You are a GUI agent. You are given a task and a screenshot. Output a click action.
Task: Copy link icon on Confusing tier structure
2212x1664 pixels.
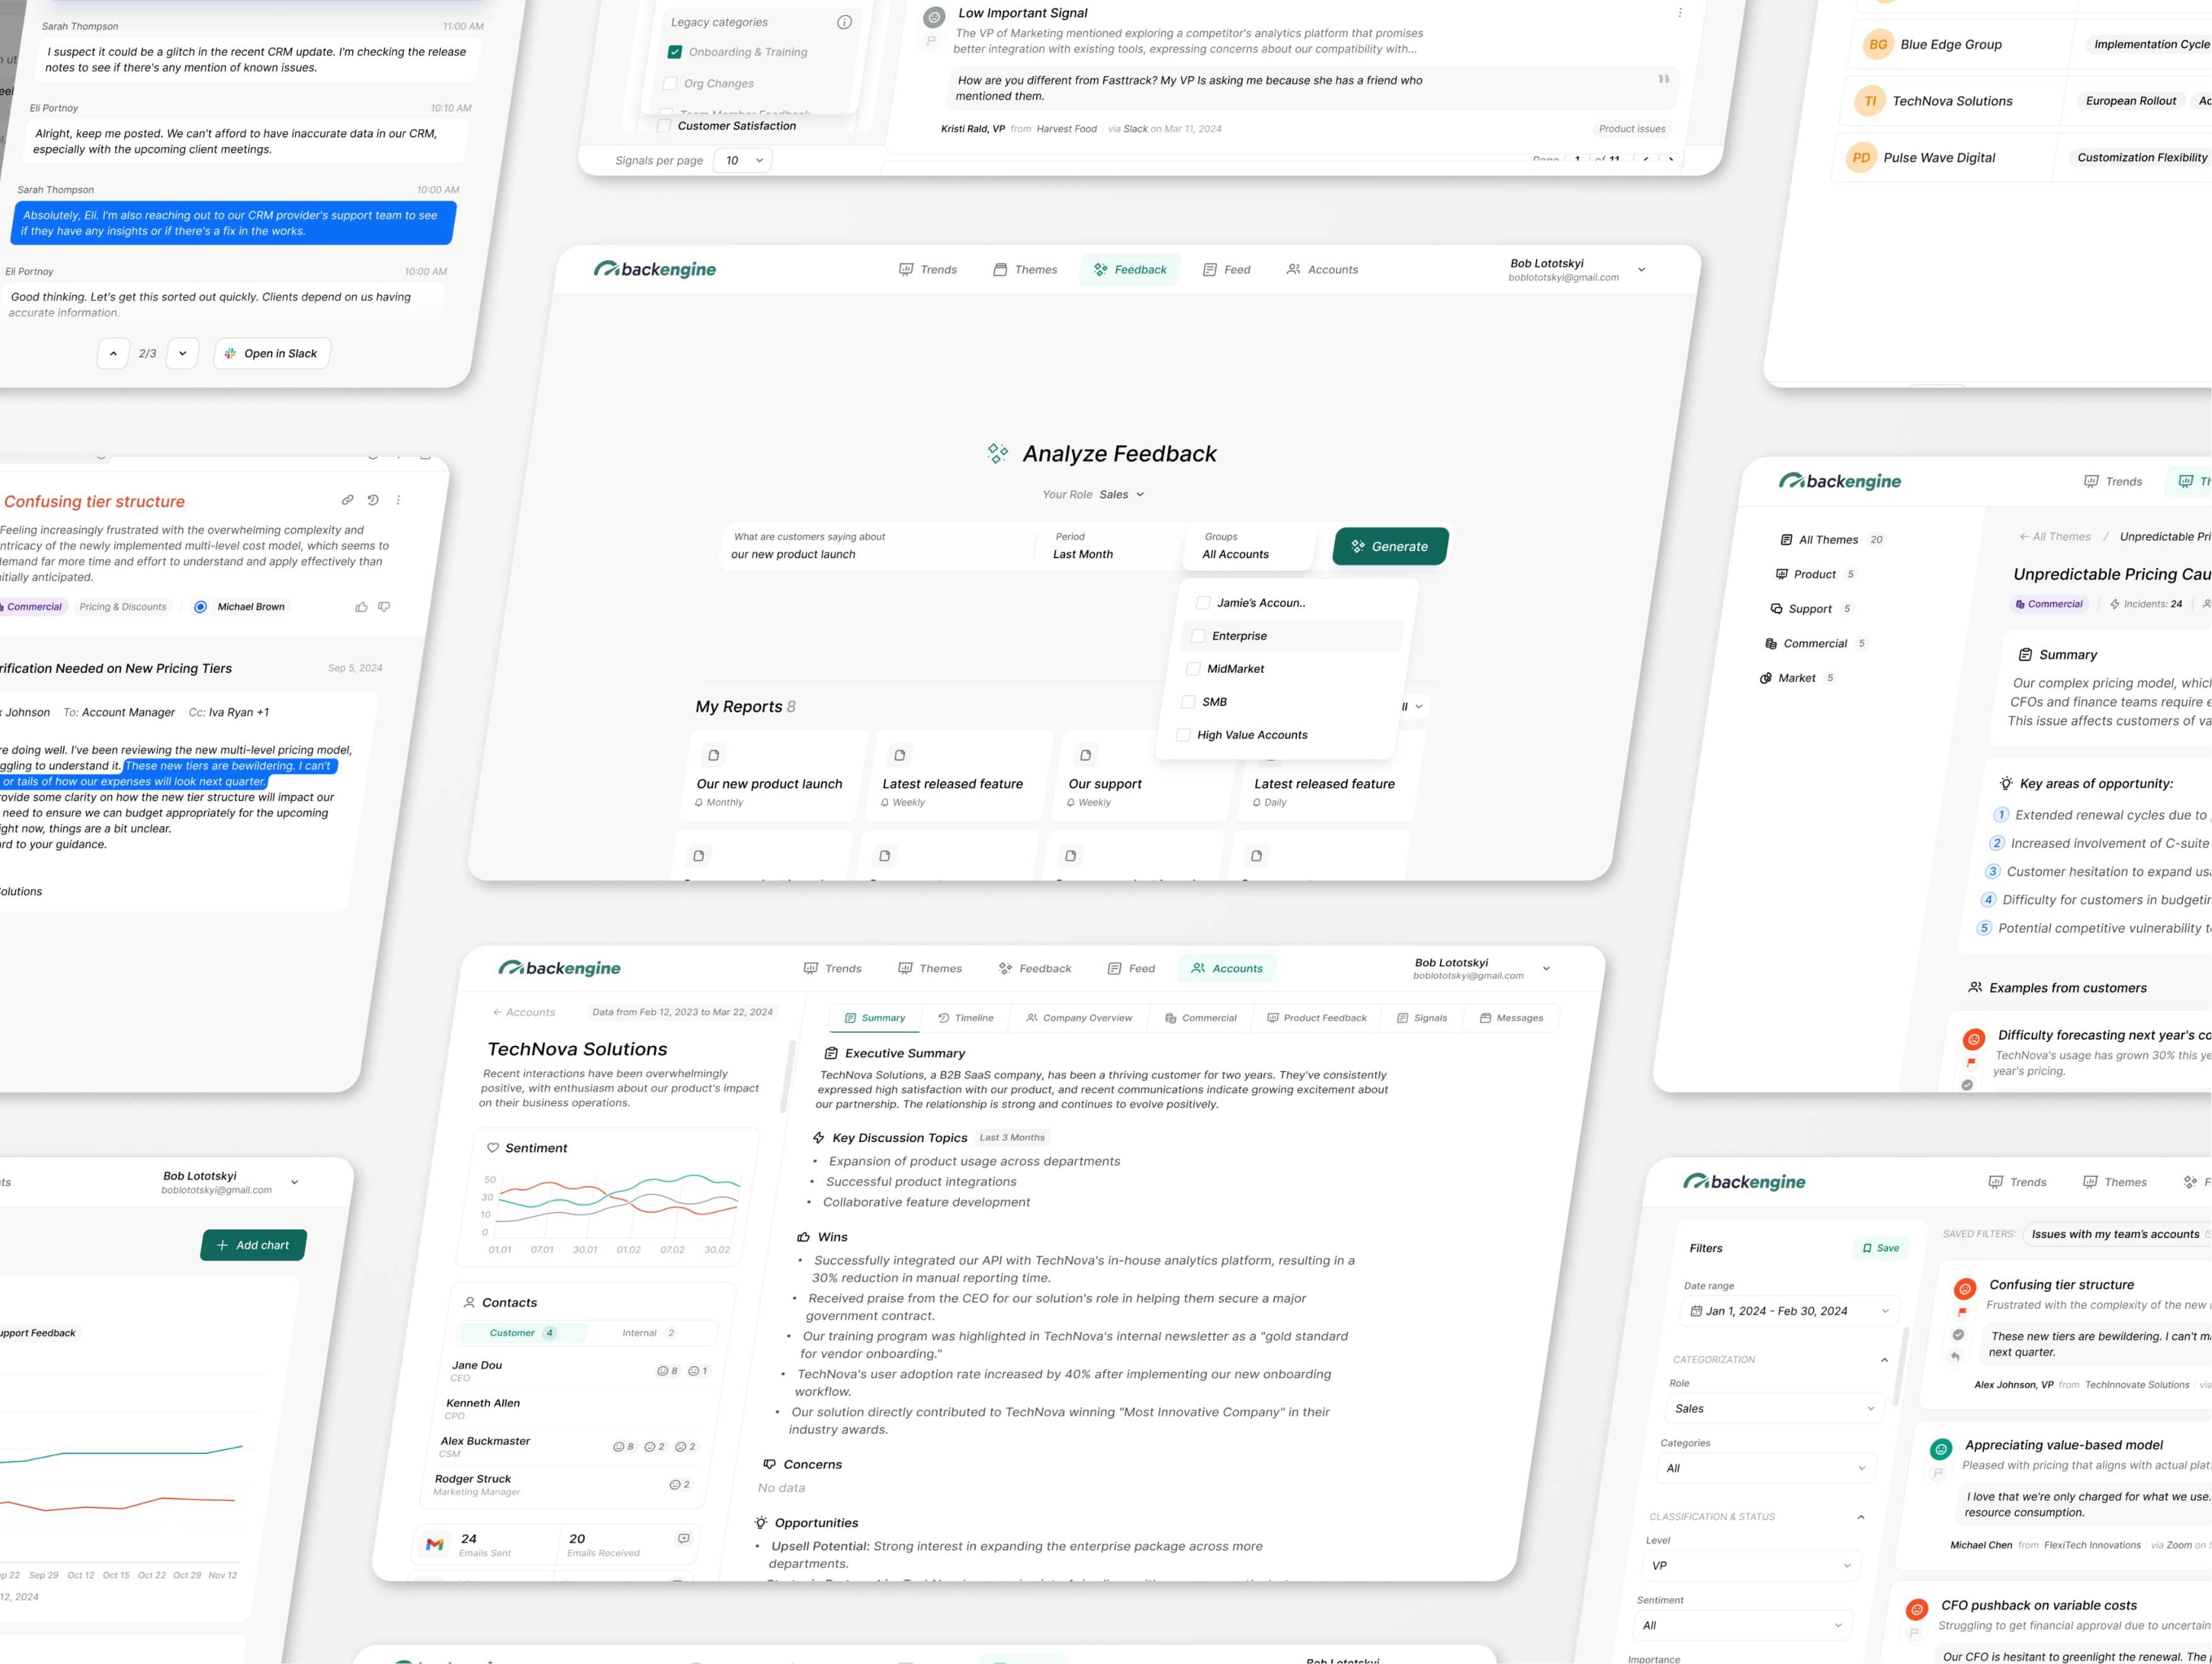[347, 500]
